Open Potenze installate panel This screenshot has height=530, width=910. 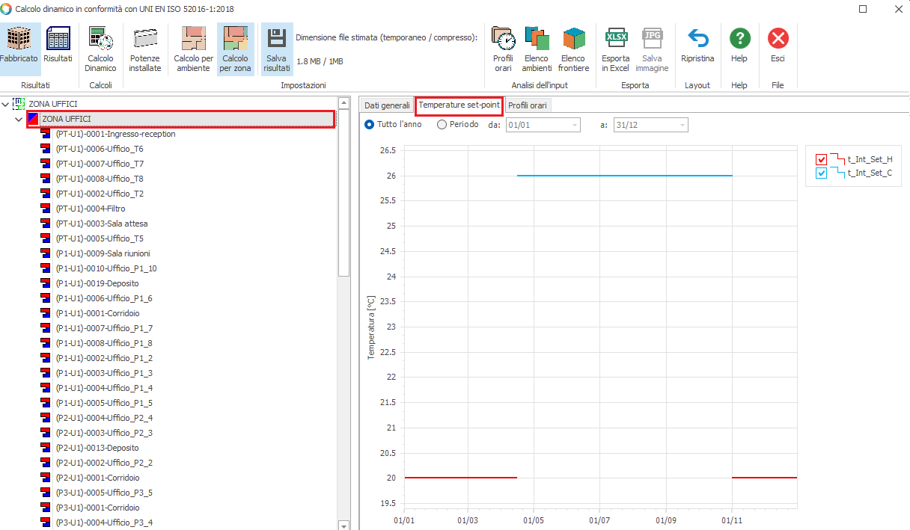point(144,40)
